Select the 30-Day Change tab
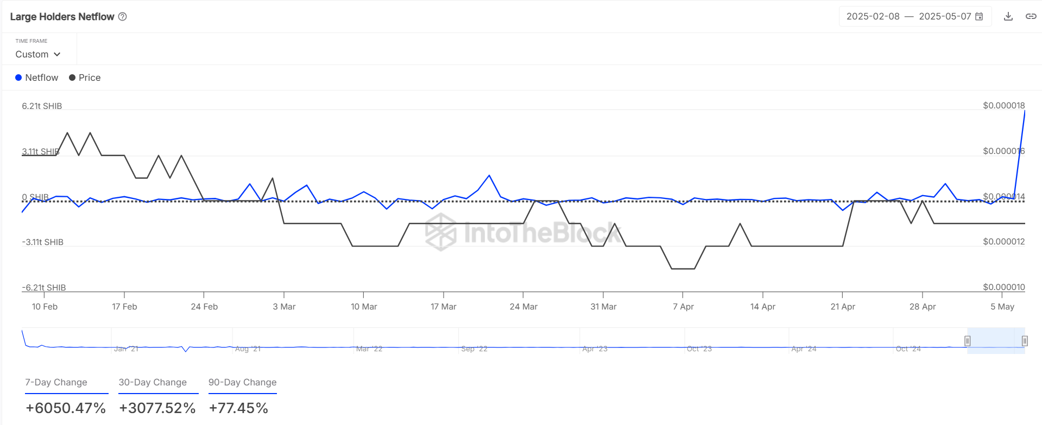 (x=153, y=382)
